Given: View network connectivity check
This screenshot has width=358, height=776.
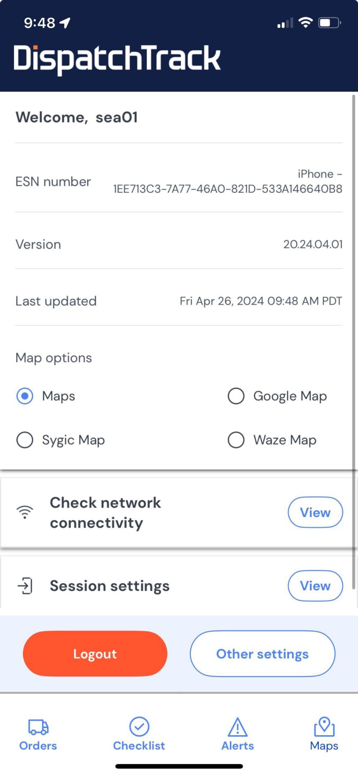Looking at the screenshot, I should tap(315, 512).
